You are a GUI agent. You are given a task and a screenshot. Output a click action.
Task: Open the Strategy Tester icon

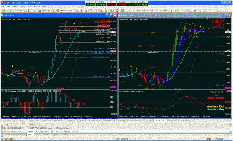tap(34, 10)
